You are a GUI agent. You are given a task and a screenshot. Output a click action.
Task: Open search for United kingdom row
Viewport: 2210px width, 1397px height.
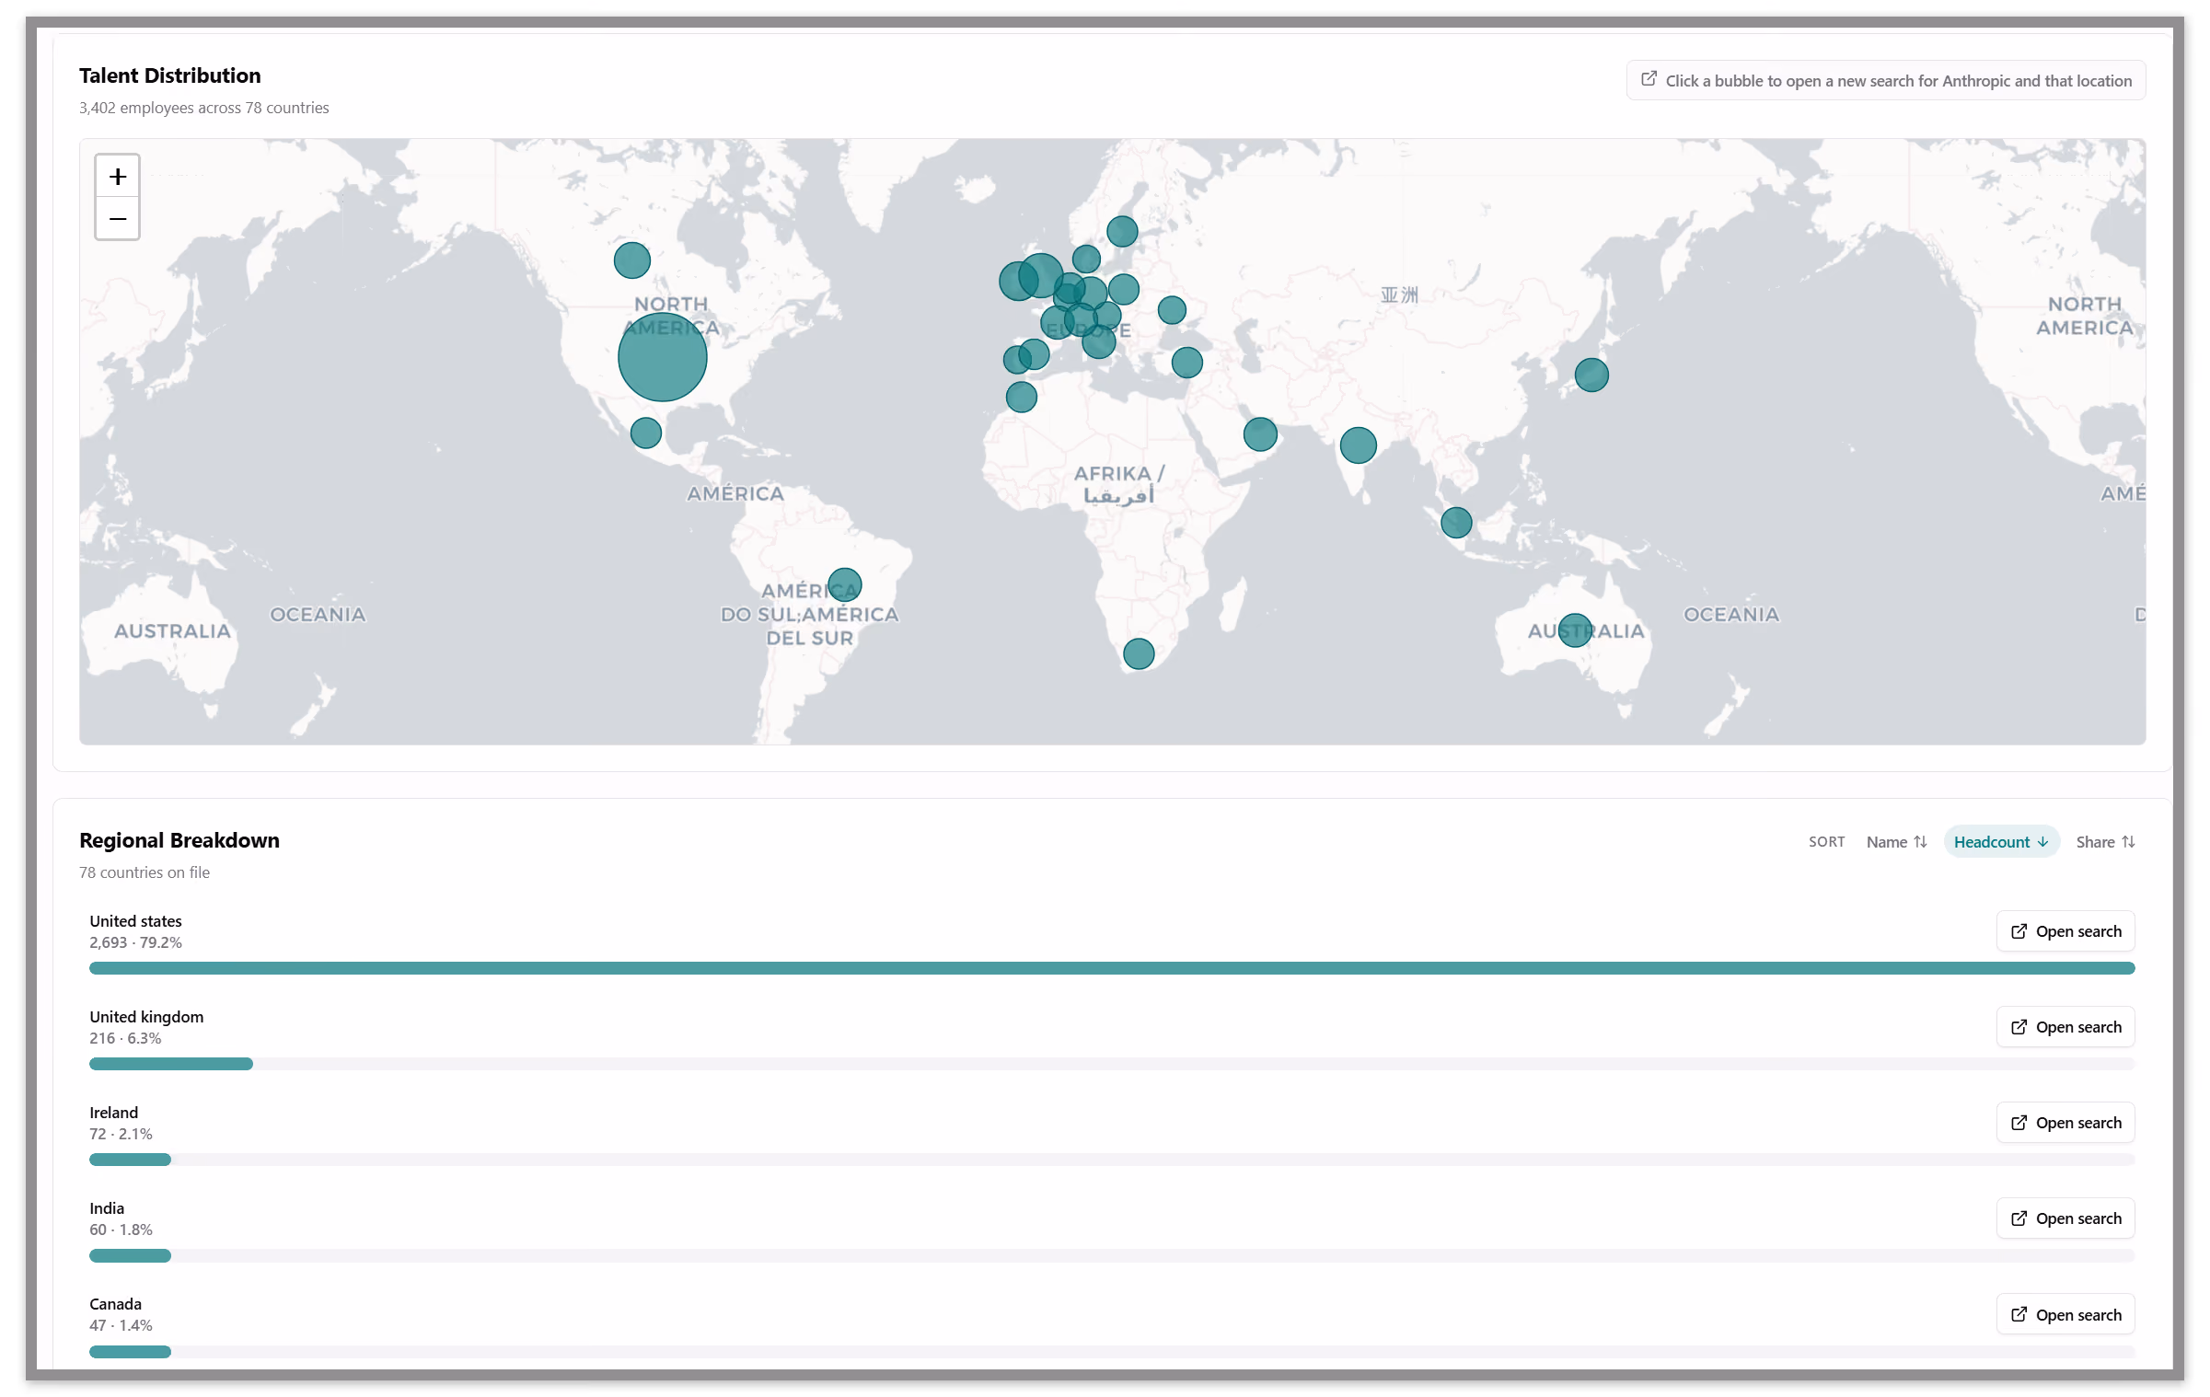pos(2065,1027)
